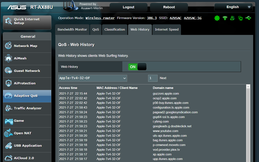
Task: Click the green network clients status icon
Action: pyautogui.click(x=240, y=18)
